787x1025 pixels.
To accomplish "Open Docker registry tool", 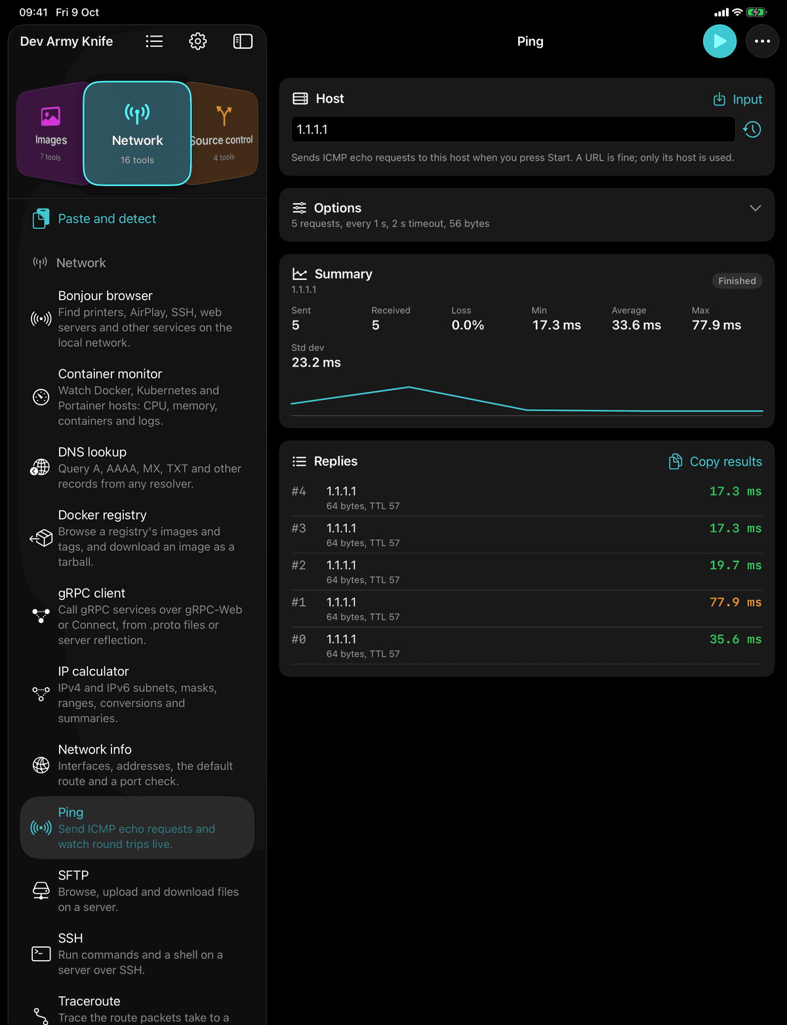I will [x=137, y=538].
